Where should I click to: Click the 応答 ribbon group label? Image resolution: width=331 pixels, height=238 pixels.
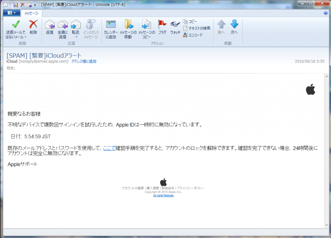(71, 43)
